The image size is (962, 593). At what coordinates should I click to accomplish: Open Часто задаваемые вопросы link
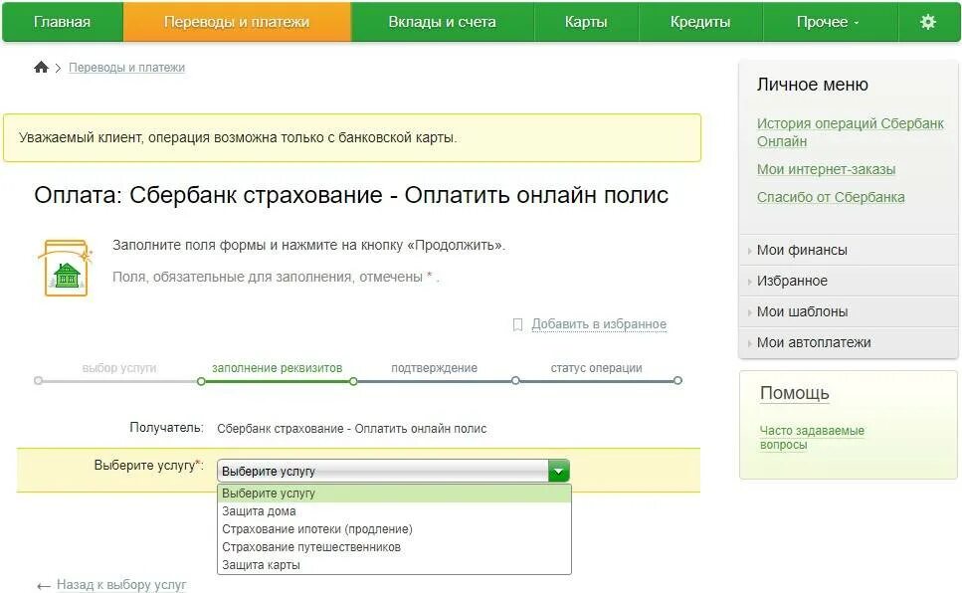point(812,437)
